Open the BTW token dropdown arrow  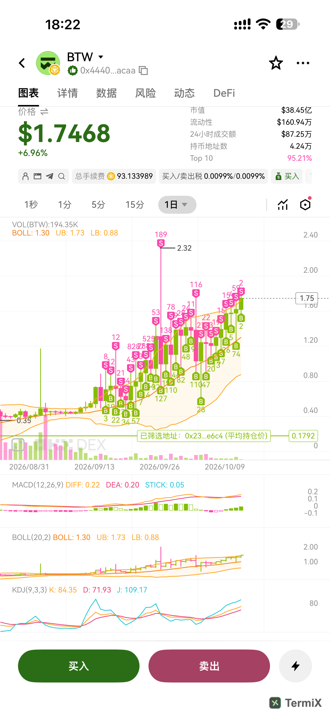pyautogui.click(x=101, y=57)
